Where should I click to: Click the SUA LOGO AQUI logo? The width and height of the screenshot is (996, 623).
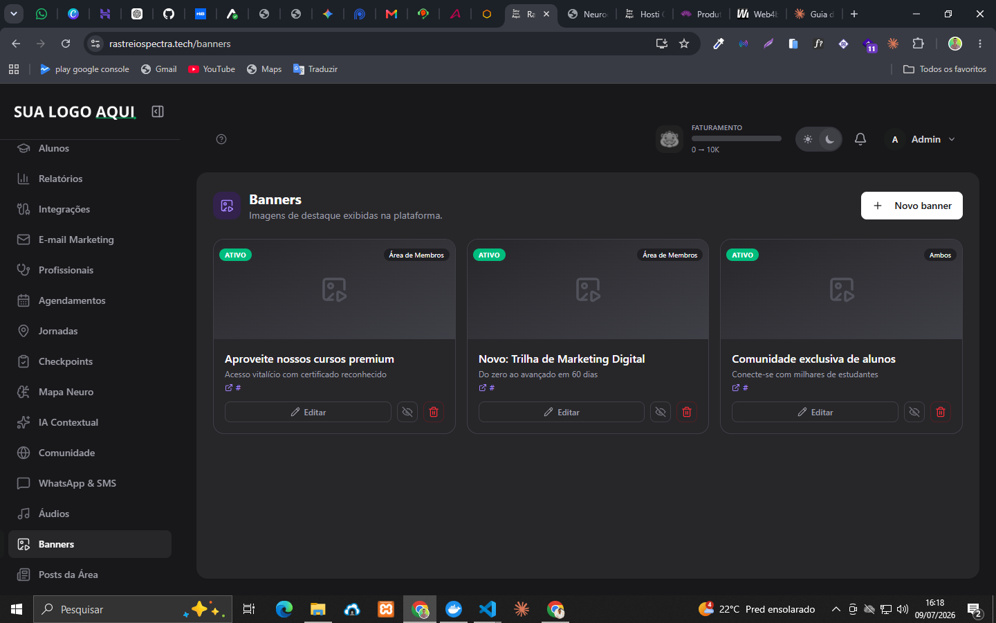pos(75,111)
